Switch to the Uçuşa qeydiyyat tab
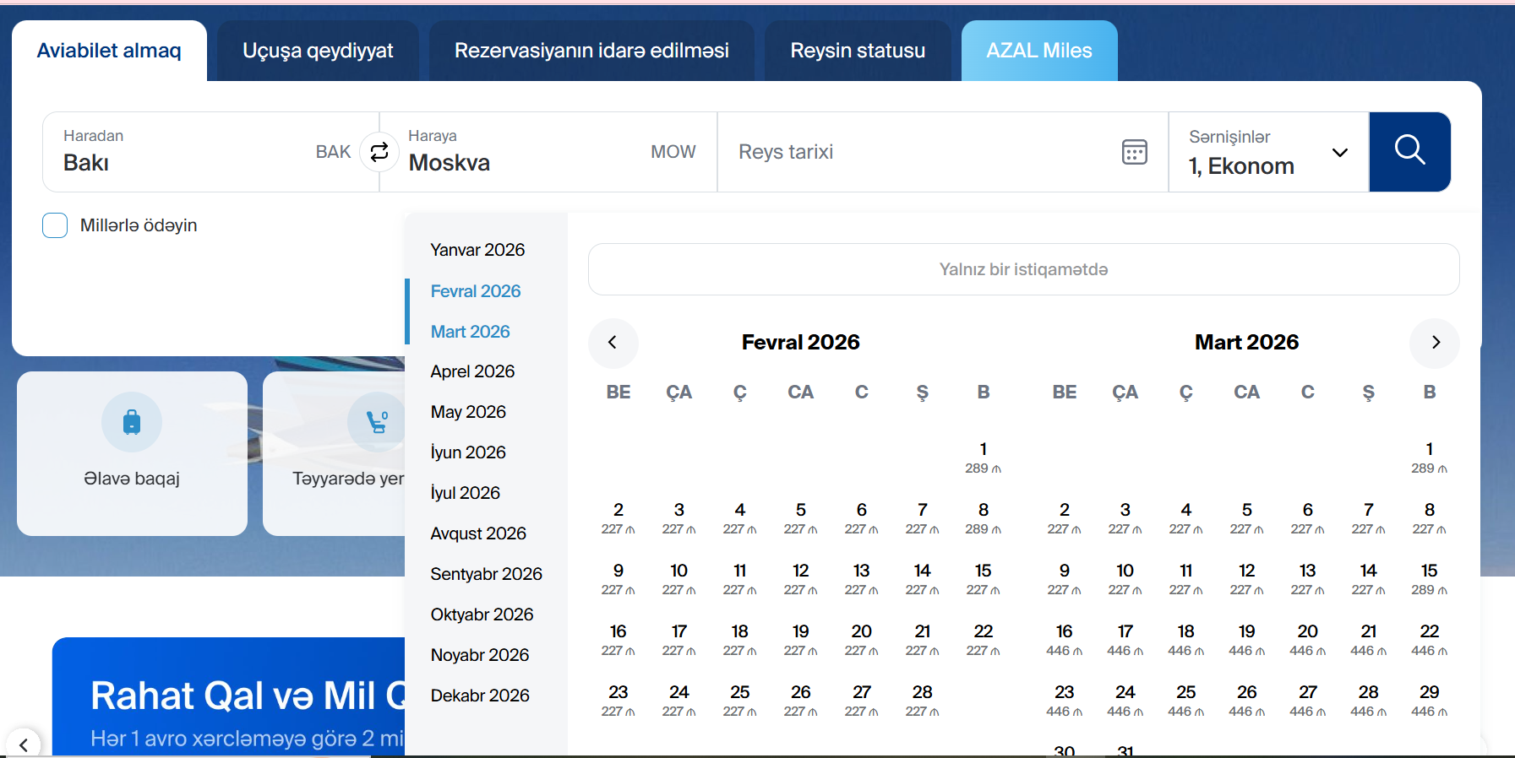This screenshot has width=1515, height=758. [318, 51]
